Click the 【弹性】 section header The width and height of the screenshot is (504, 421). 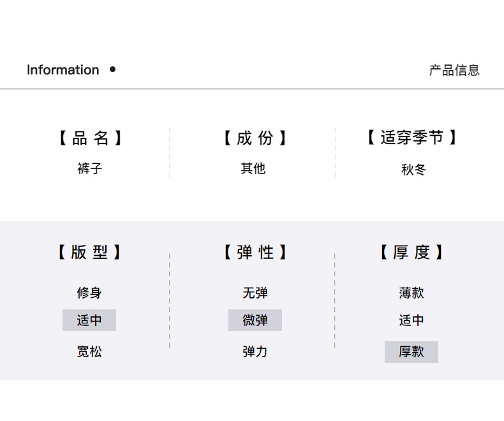coord(255,253)
